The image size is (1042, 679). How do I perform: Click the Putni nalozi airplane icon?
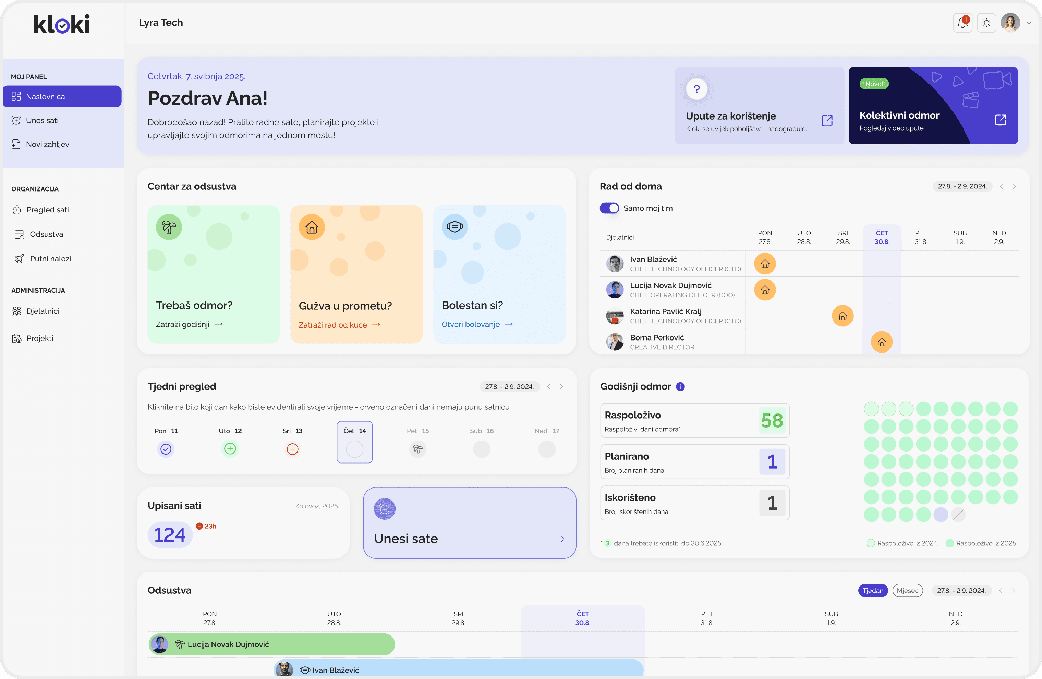click(19, 258)
